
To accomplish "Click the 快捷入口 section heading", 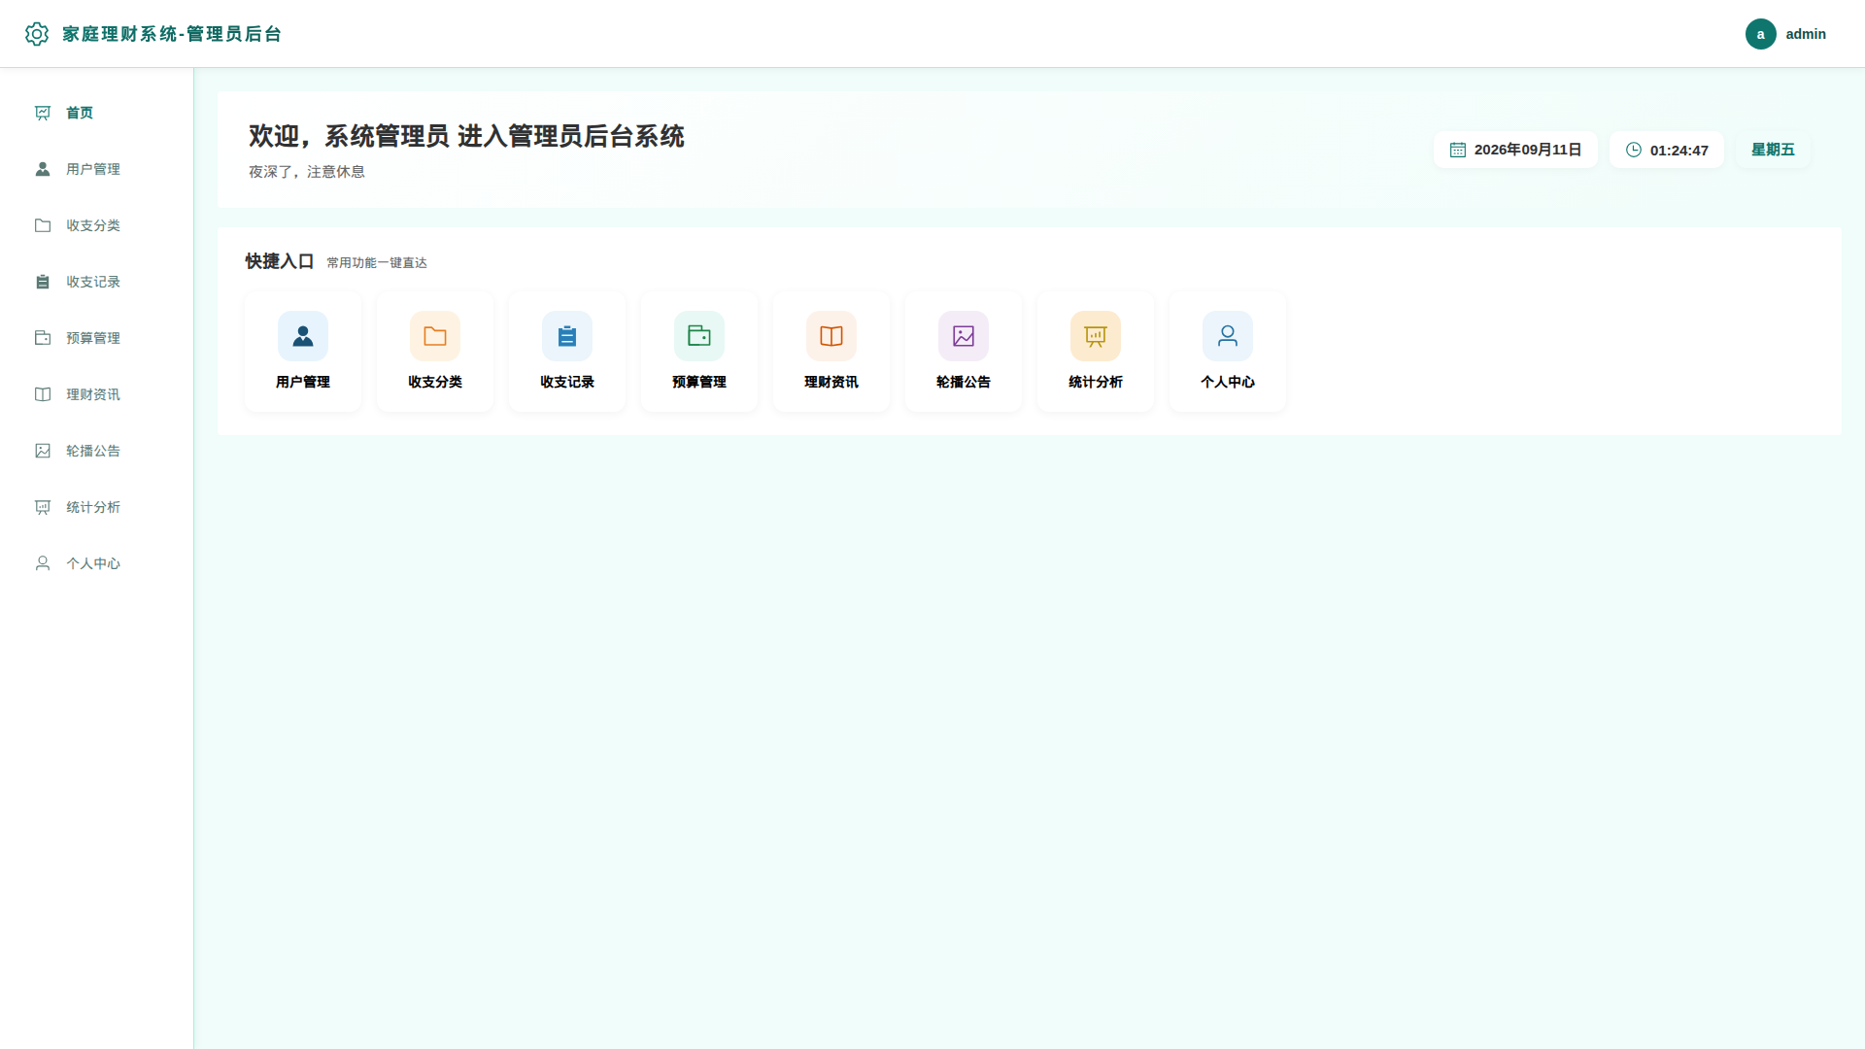I will (x=280, y=261).
